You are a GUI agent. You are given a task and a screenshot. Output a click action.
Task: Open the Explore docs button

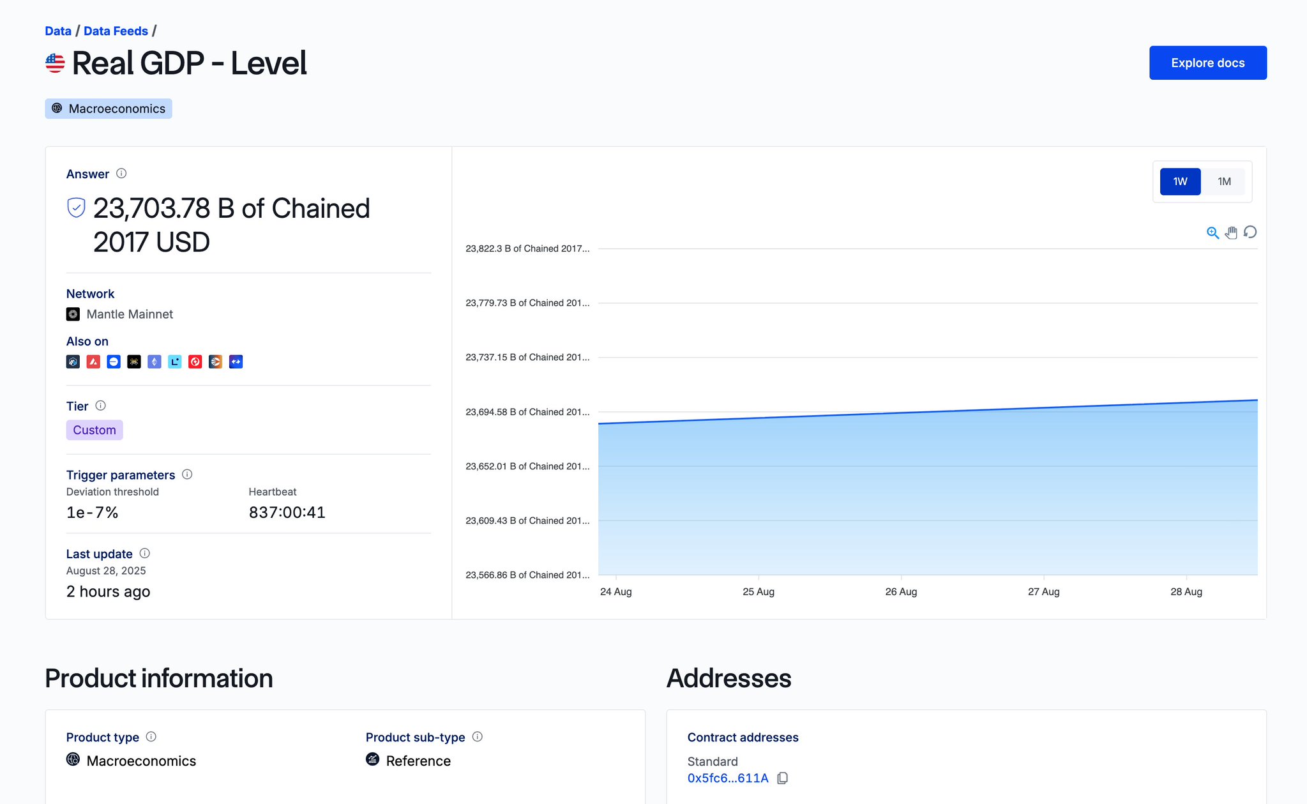tap(1207, 63)
